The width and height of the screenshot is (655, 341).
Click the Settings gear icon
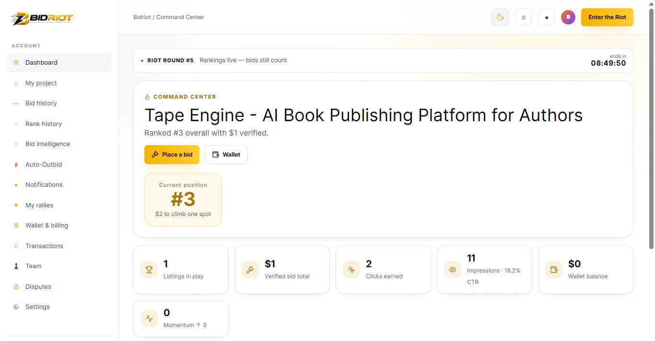click(x=16, y=307)
